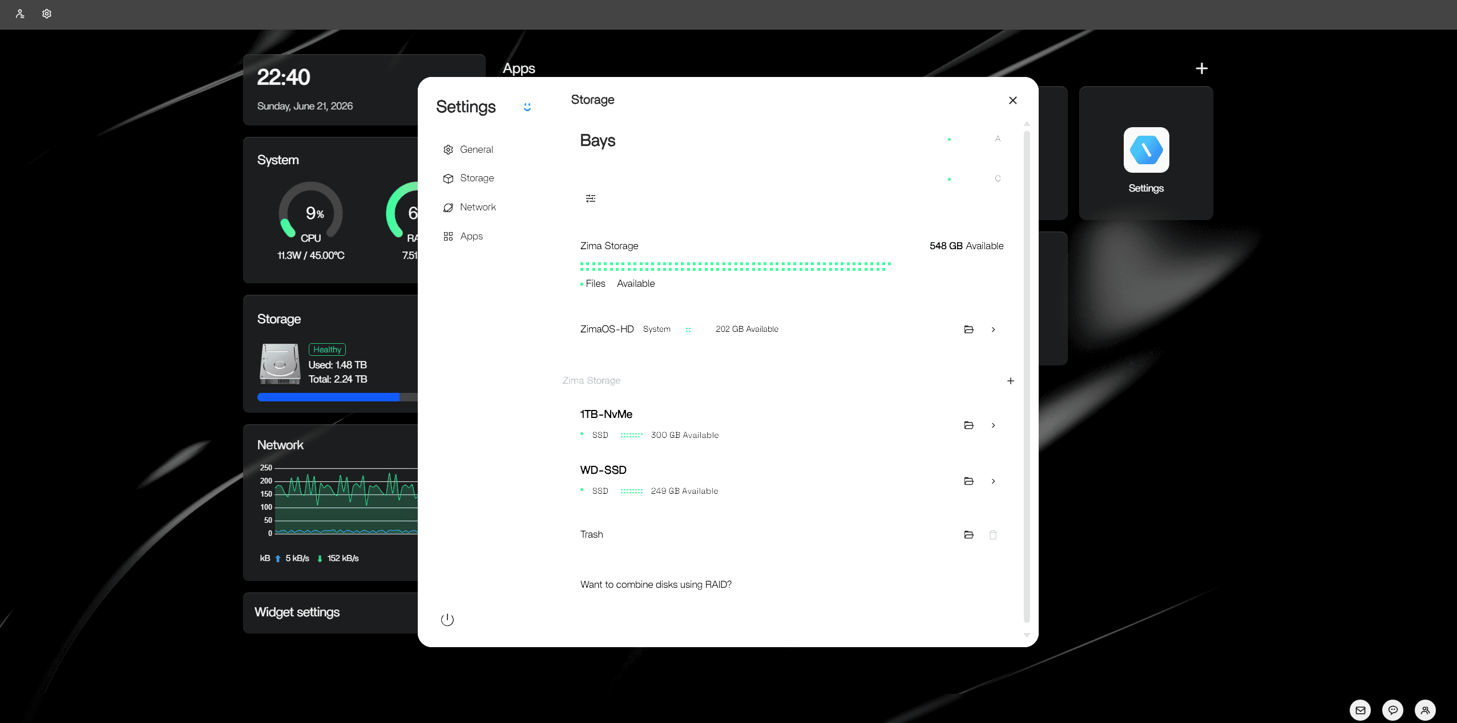The image size is (1457, 723).
Task: Click the power icon in Settings
Action: tap(447, 620)
